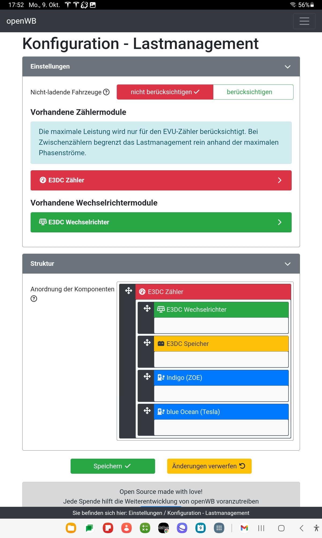Click the openWB brand link

tap(21, 21)
